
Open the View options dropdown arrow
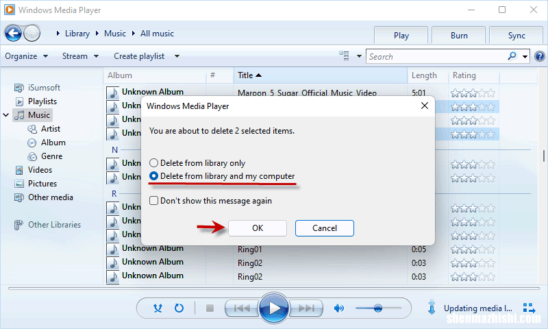[359, 56]
